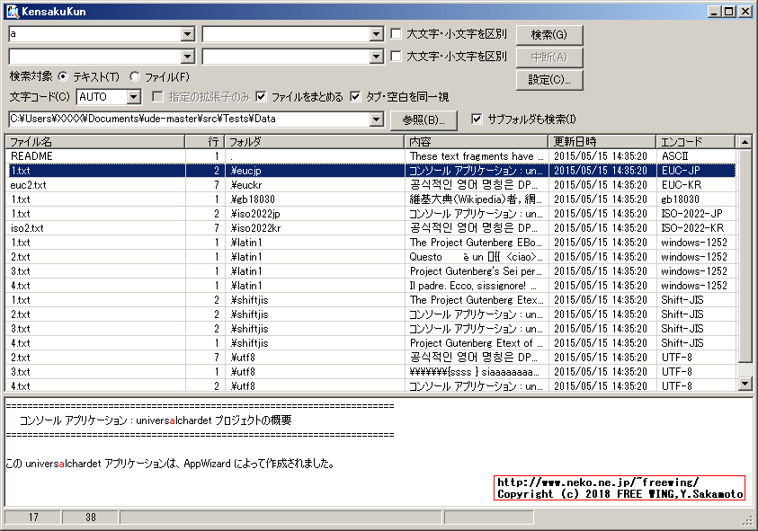Select the 'Project Gutenberg's Sei per' row
Screen dimensions: 758x531
(370, 271)
